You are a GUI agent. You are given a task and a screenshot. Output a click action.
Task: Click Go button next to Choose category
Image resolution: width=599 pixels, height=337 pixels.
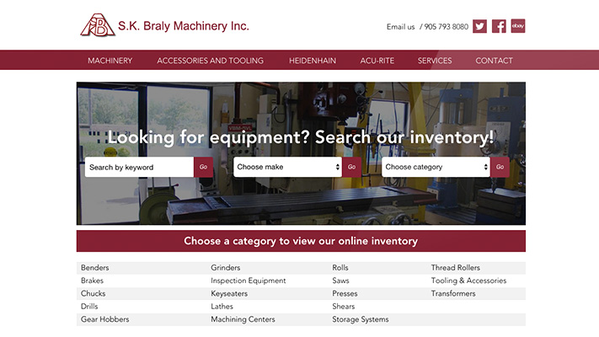click(x=500, y=167)
